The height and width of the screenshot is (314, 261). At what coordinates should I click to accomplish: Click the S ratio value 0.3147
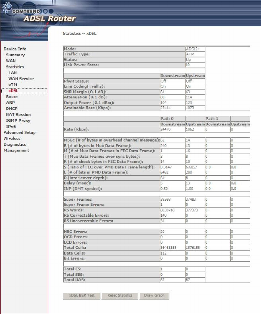click(166, 167)
